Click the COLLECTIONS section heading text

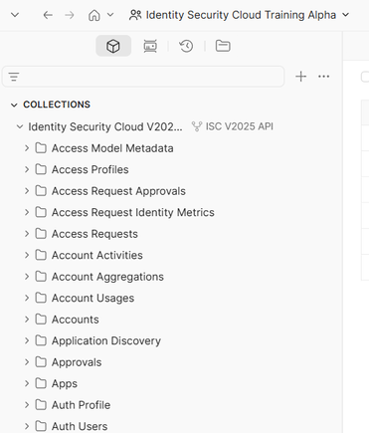(57, 105)
